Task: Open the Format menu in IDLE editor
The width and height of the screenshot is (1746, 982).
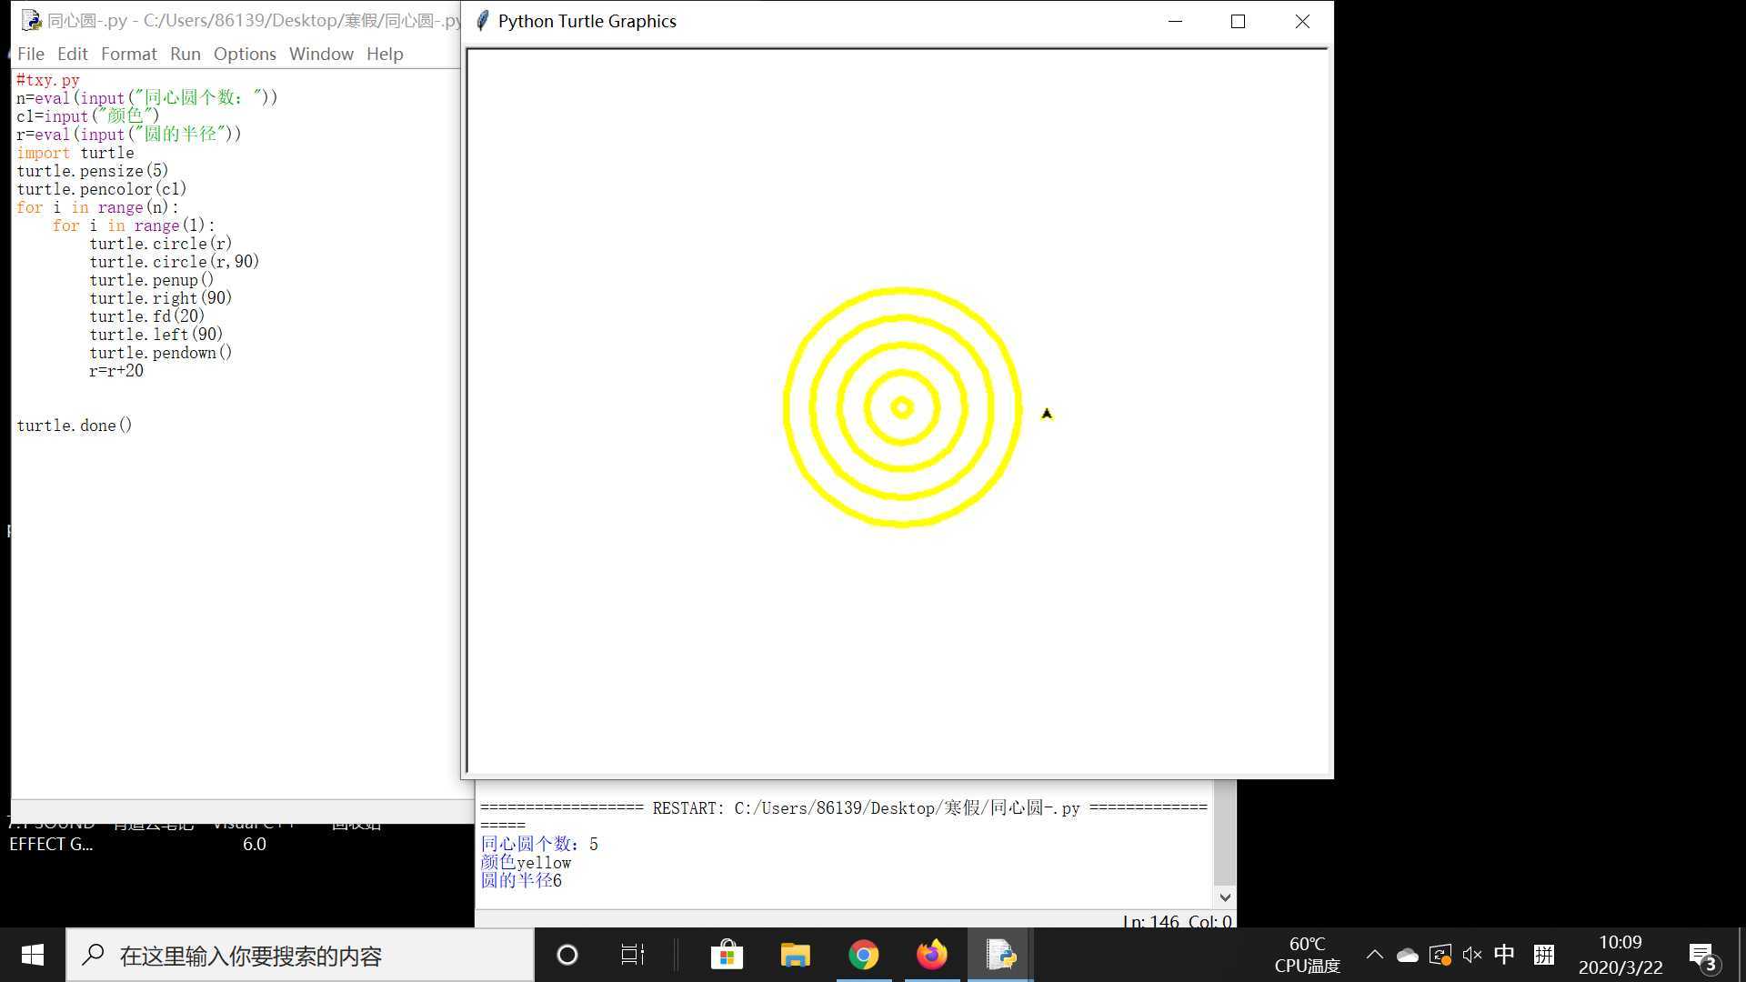Action: pyautogui.click(x=128, y=54)
